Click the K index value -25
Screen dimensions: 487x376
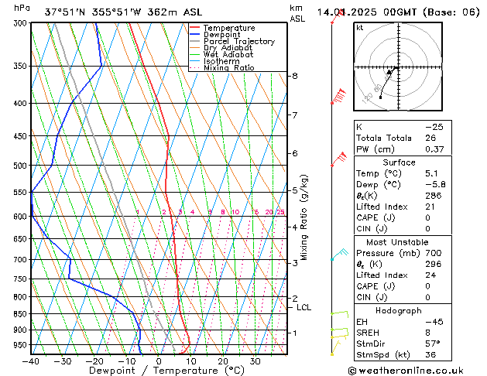[x=434, y=127]
